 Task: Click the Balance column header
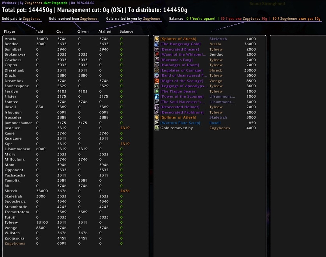click(127, 31)
